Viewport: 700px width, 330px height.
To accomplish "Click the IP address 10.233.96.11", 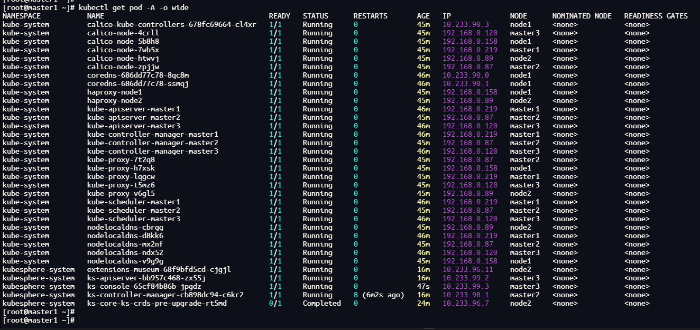I will (x=468, y=270).
